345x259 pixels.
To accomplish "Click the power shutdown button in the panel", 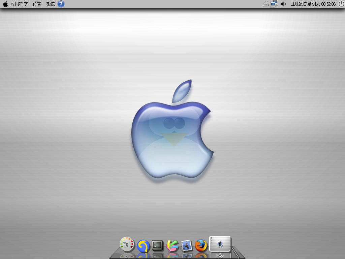I will (x=342, y=4).
